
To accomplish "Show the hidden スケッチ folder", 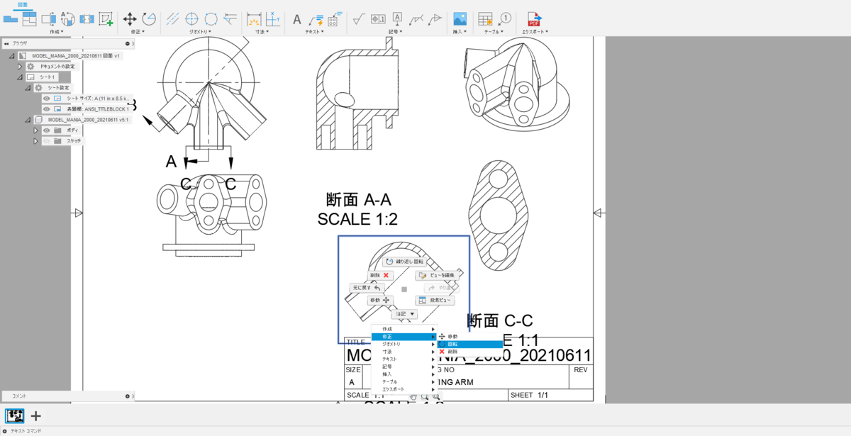I will pos(48,140).
